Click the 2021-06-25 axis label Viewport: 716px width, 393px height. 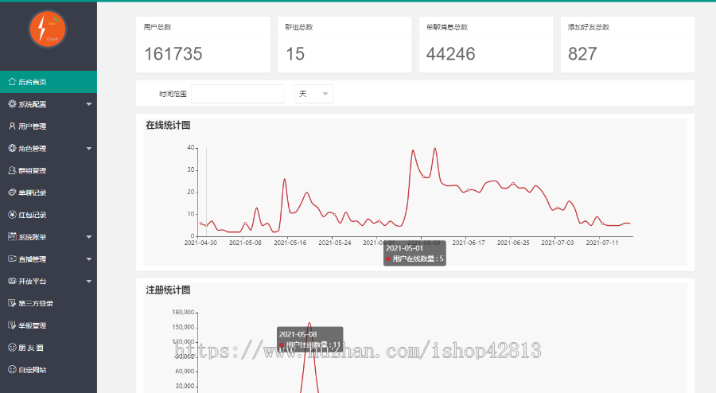tap(513, 243)
